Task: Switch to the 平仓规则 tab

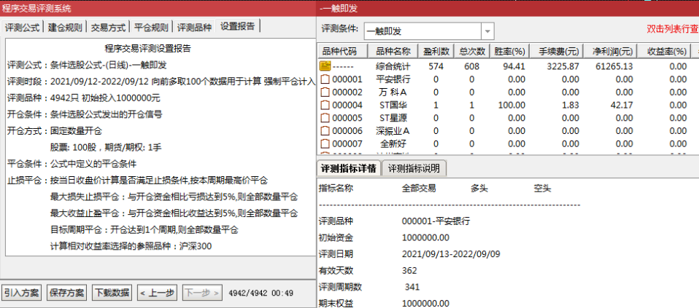Action: 151,27
